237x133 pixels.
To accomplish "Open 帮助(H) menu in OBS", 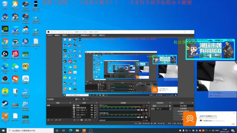I will [x=102, y=35].
